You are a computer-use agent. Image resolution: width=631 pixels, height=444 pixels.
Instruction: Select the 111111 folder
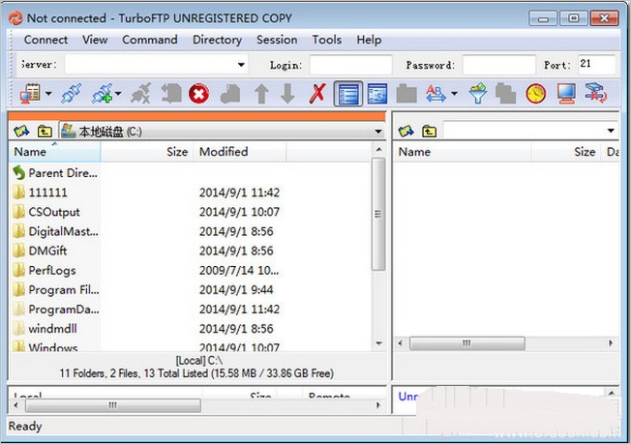click(x=41, y=192)
